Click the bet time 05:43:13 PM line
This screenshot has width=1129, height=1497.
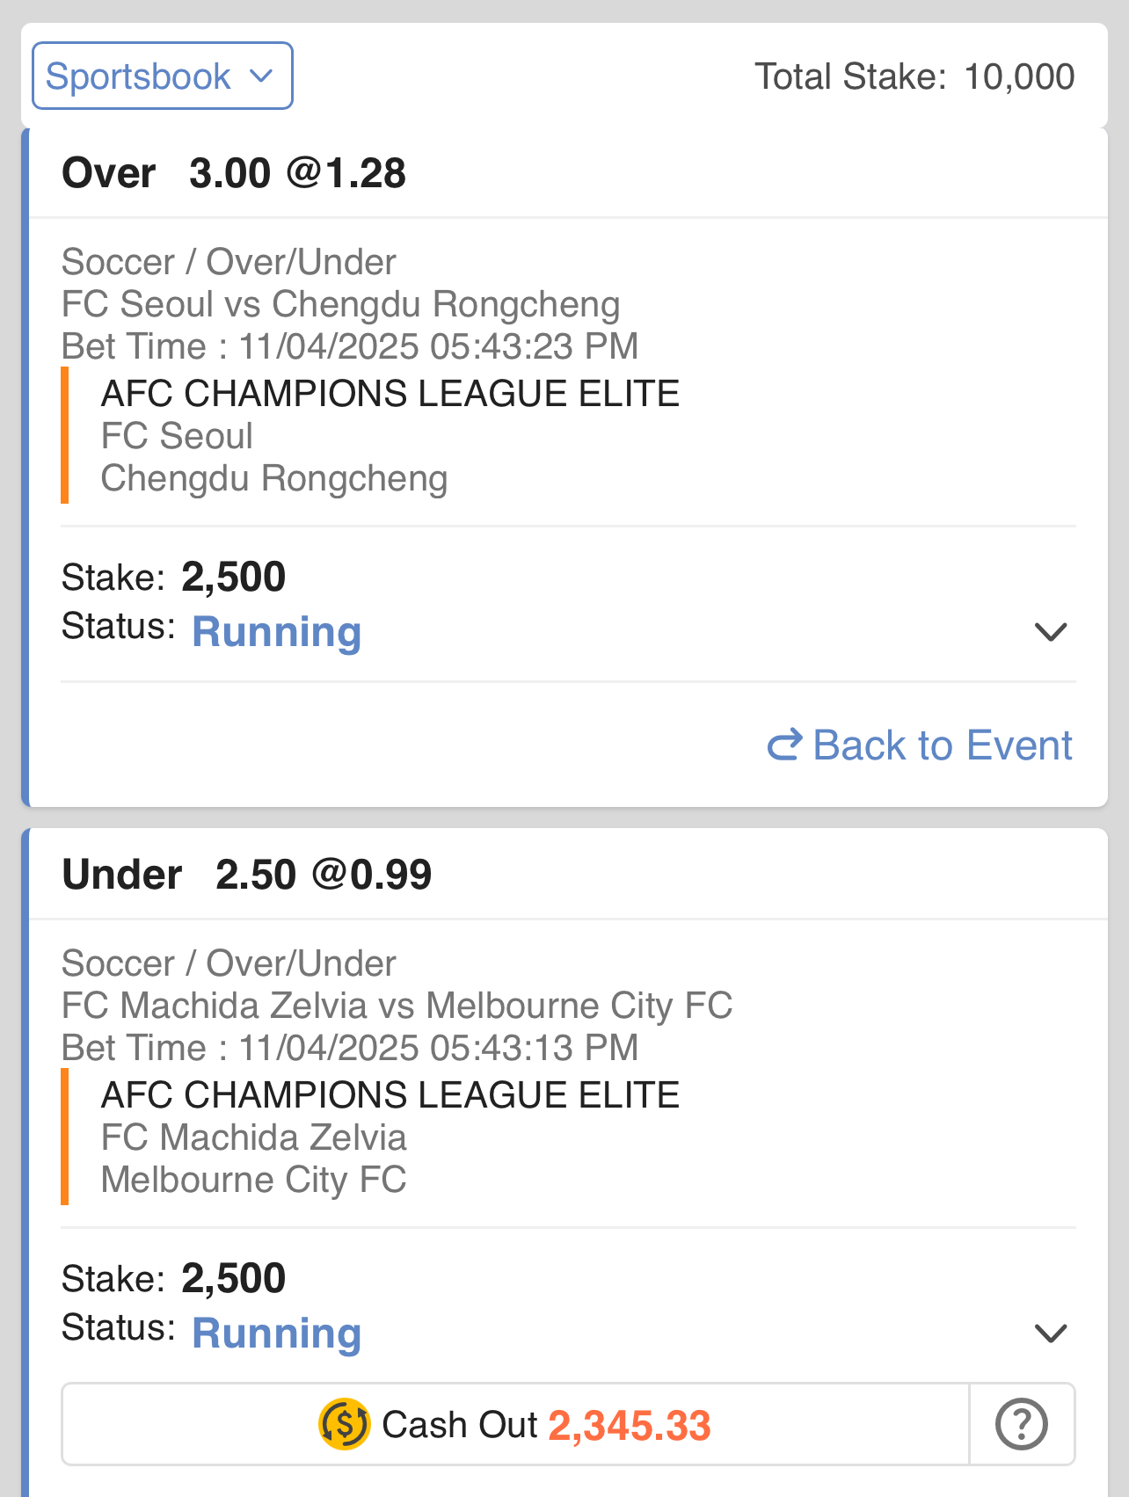tap(350, 1048)
